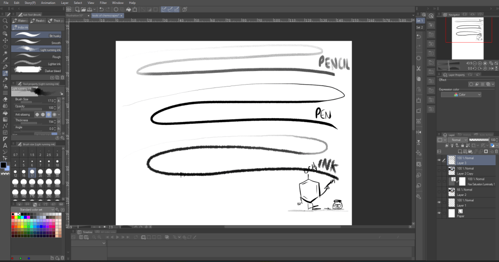
Task: Open the Expression color dropdown
Action: coord(460,95)
